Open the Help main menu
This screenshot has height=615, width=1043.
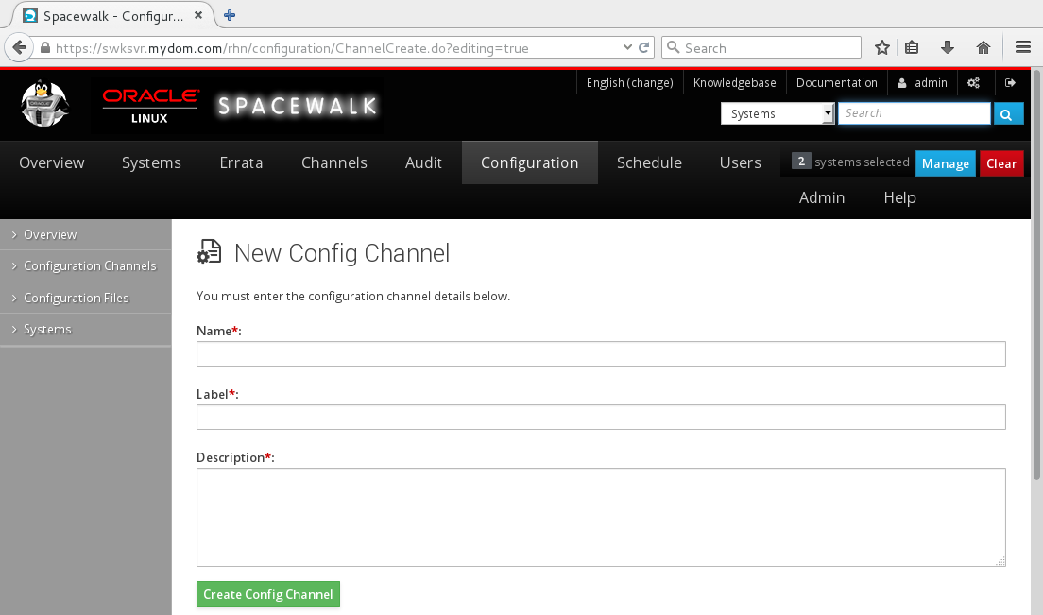pyautogui.click(x=899, y=198)
